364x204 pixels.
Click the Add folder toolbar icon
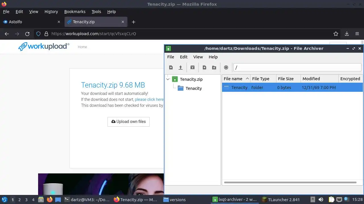coord(214,67)
